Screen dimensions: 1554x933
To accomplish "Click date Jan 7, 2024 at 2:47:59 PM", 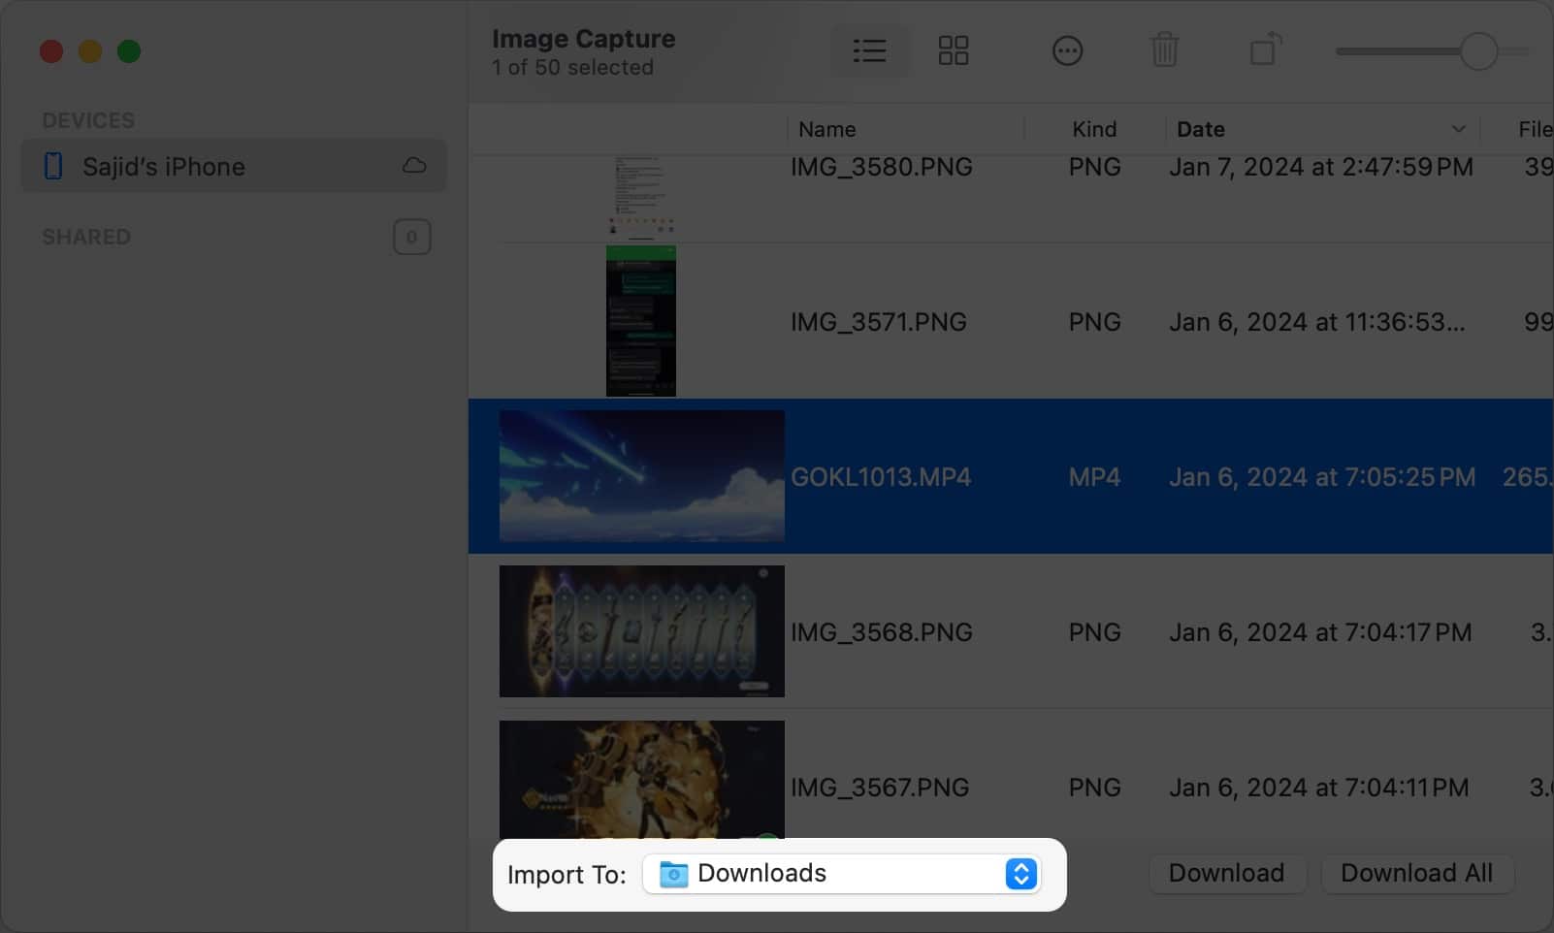I will [x=1320, y=167].
